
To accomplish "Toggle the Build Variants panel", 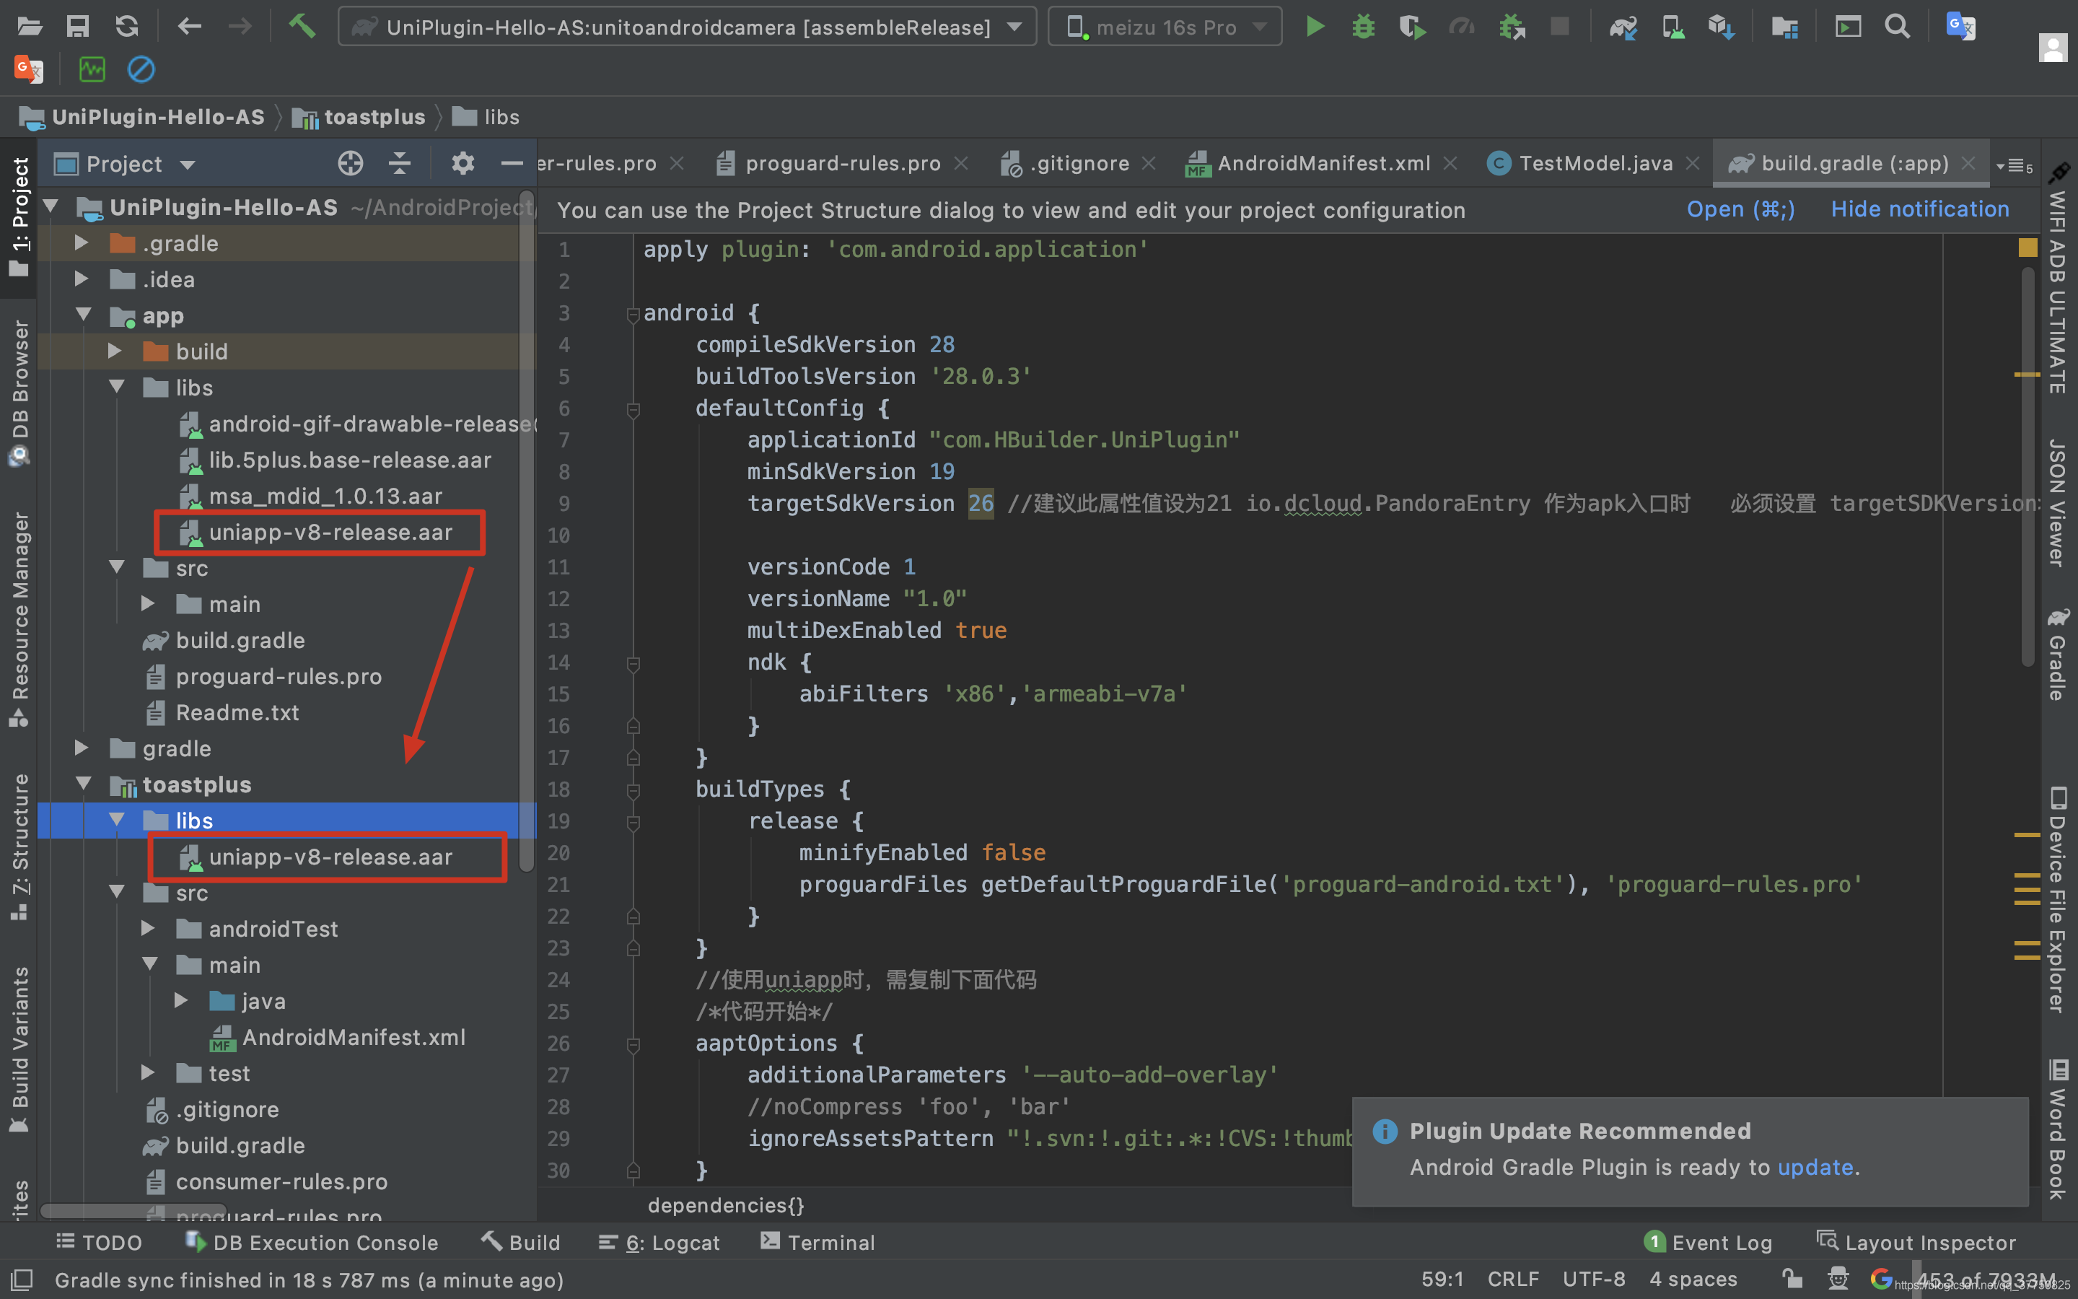I will (19, 1050).
